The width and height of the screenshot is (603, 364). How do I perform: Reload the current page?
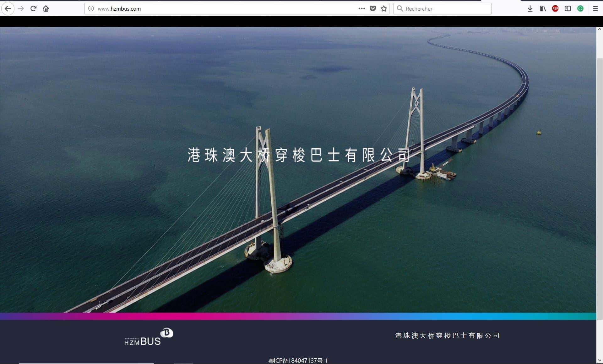click(33, 8)
